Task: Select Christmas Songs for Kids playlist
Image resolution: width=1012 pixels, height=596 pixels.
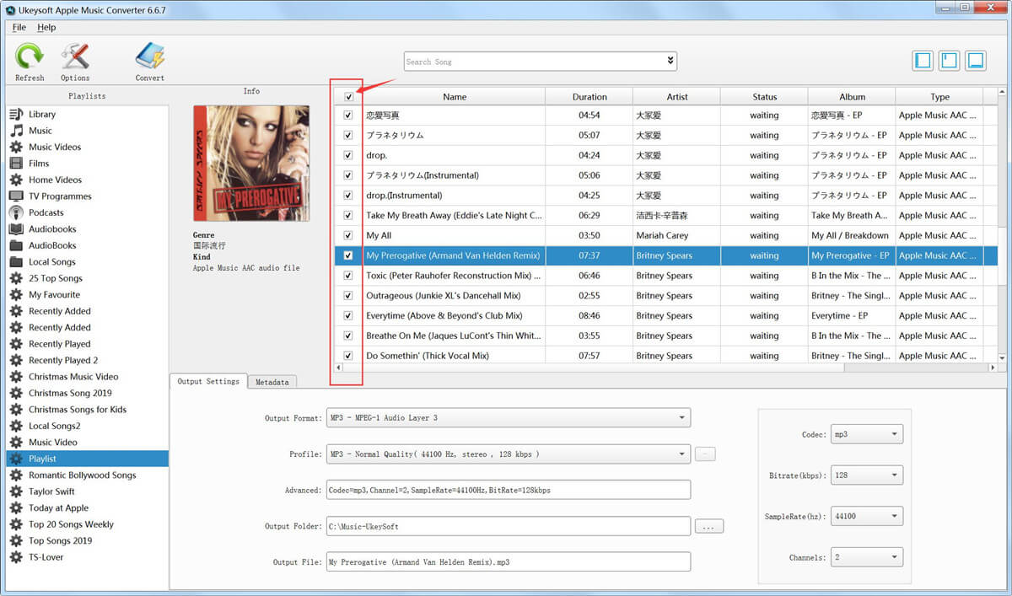Action: (78, 410)
